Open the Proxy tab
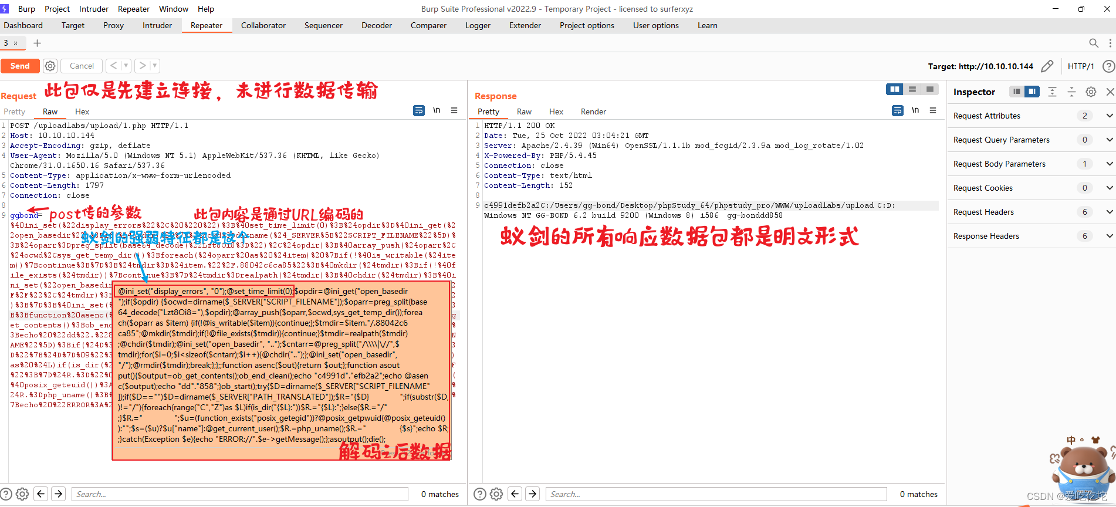Screen dimensions: 1116x507 click(113, 25)
